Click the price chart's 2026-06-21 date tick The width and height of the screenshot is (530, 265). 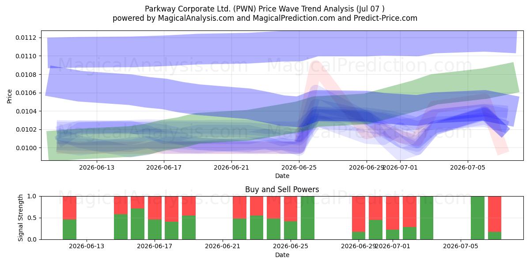(x=231, y=167)
